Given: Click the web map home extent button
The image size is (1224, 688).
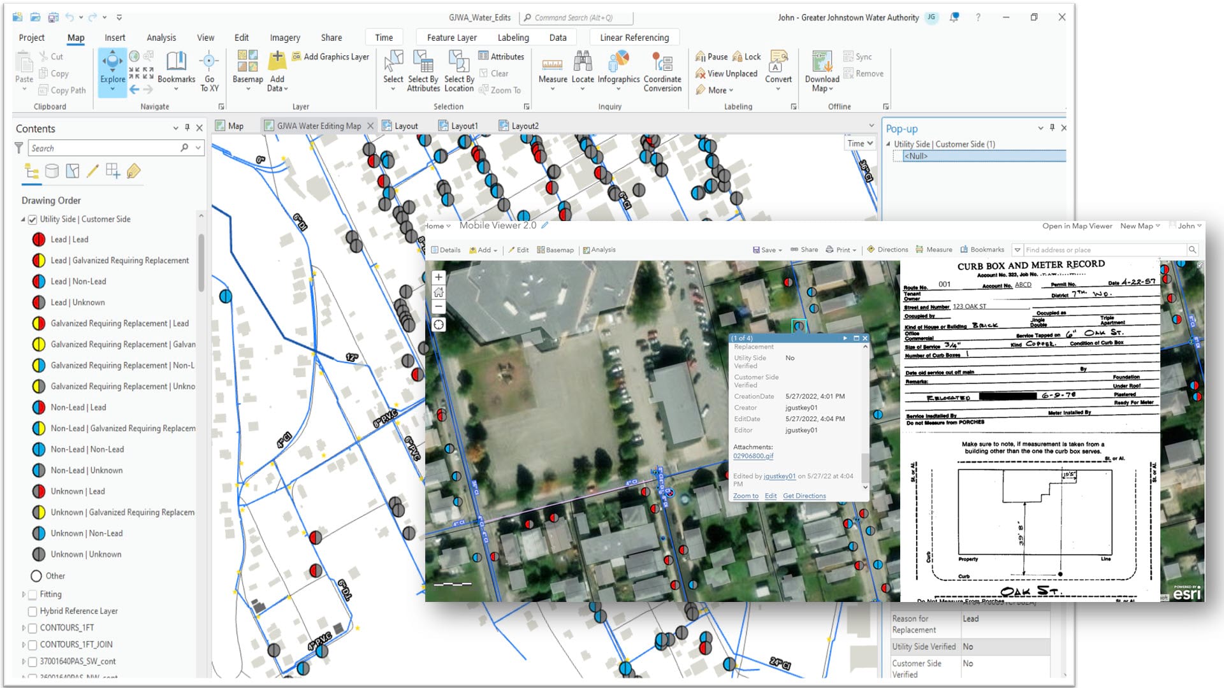Looking at the screenshot, I should [x=439, y=292].
